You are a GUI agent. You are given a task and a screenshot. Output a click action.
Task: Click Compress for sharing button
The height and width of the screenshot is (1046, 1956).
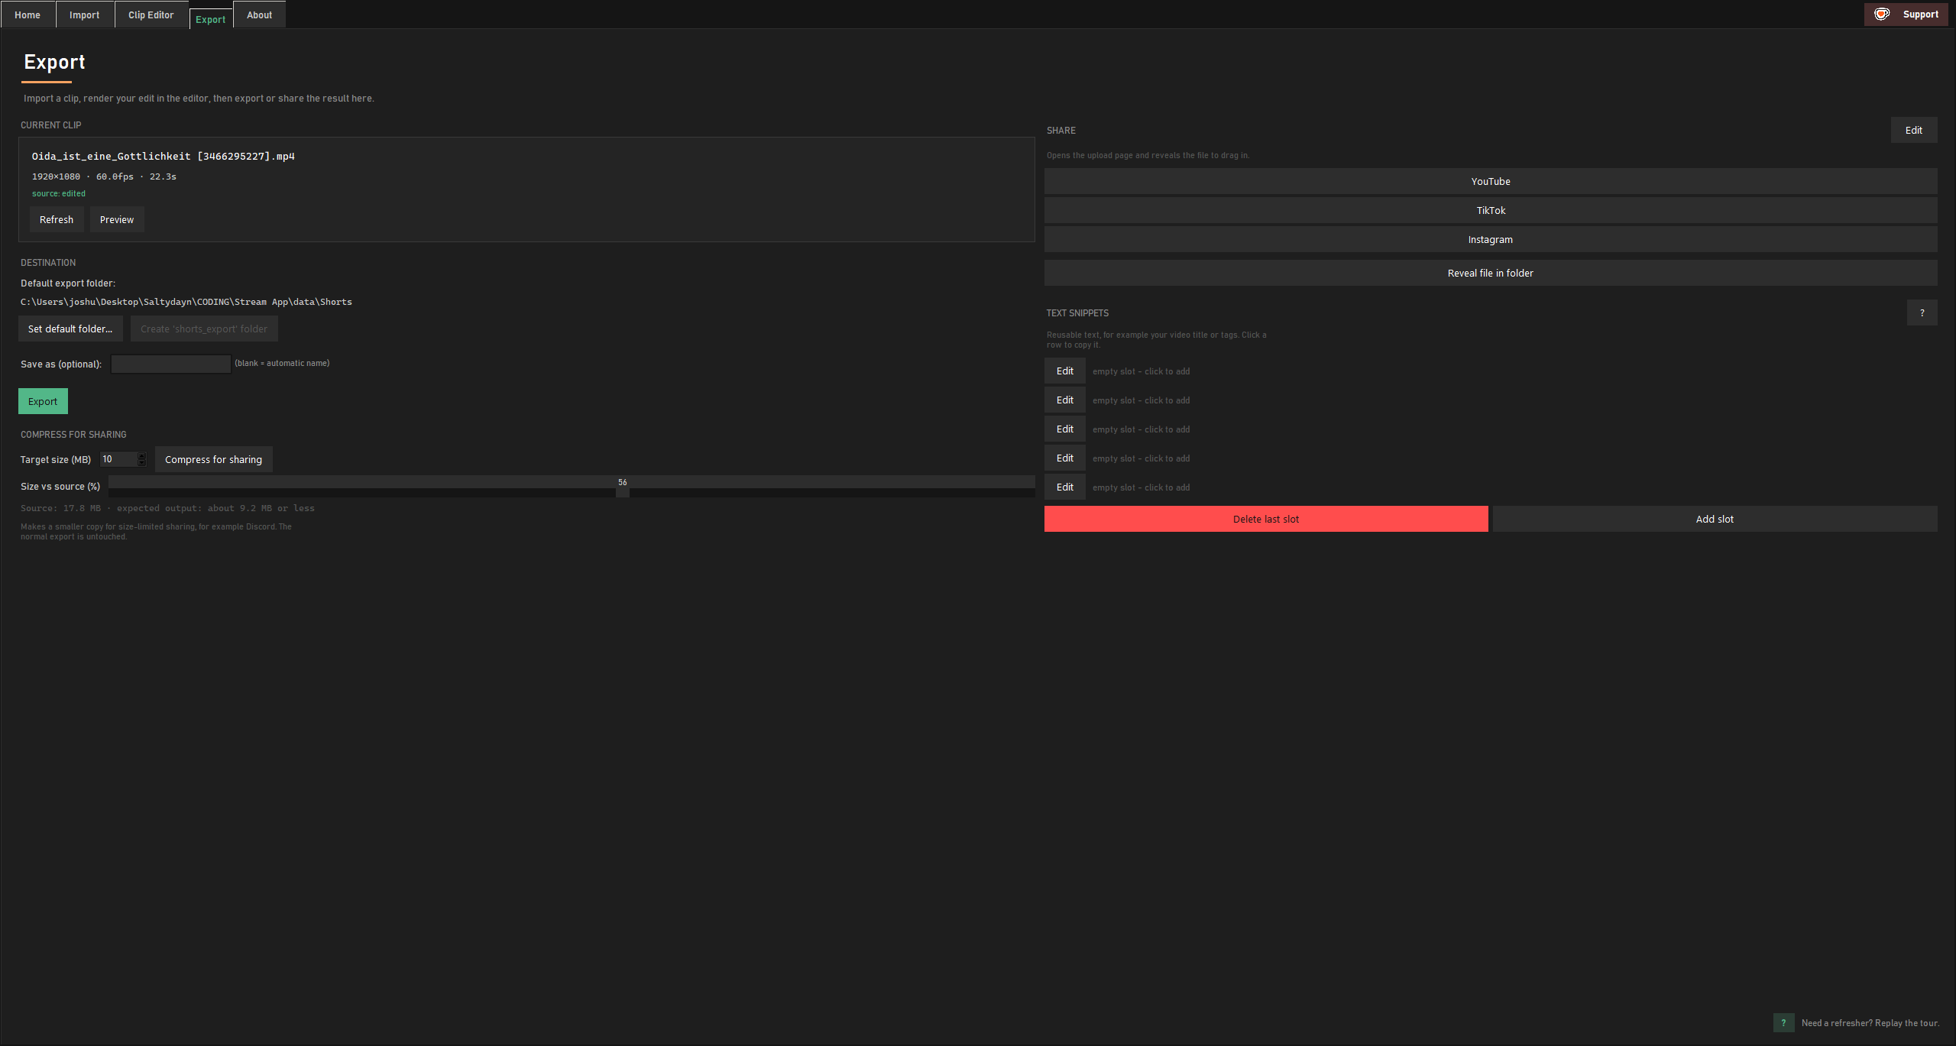[x=214, y=459]
